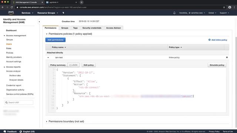This screenshot has width=237, height=133.
Task: Collapse Access reports sidebar group
Action: [4, 67]
